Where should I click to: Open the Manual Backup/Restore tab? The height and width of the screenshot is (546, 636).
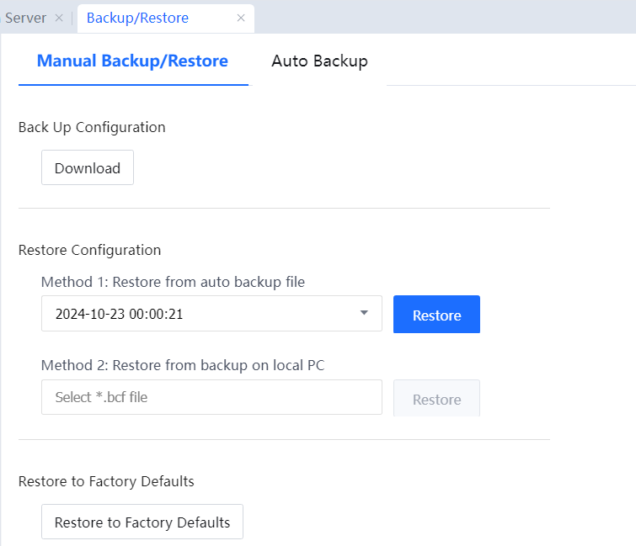tap(132, 61)
